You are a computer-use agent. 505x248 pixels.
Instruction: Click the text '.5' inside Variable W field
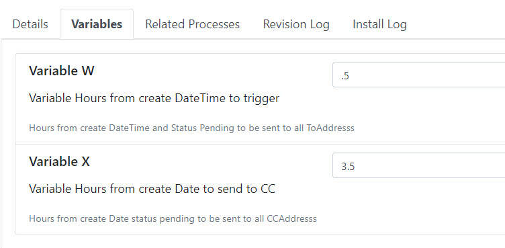point(345,76)
